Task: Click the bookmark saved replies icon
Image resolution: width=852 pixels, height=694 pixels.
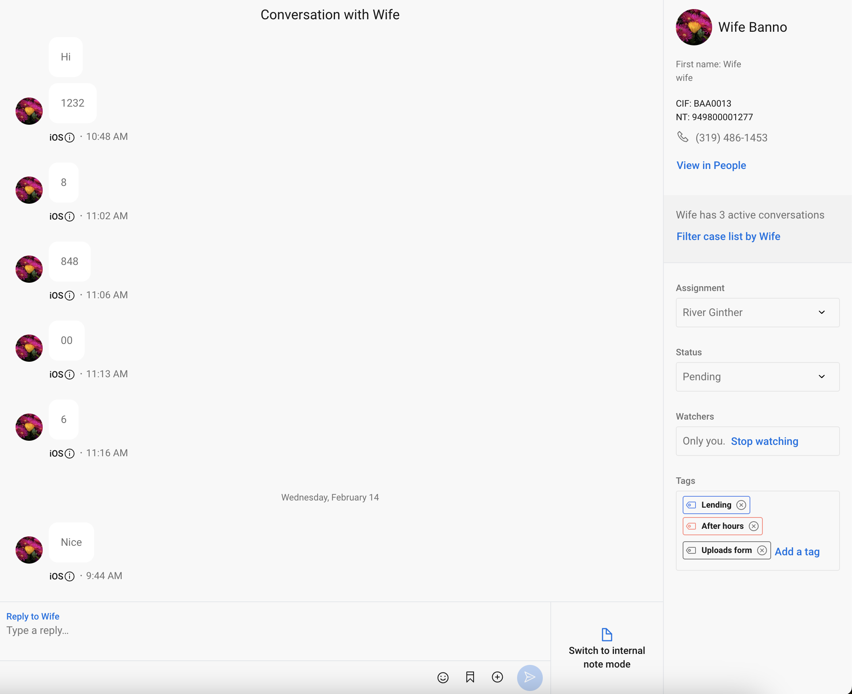Action: (470, 677)
